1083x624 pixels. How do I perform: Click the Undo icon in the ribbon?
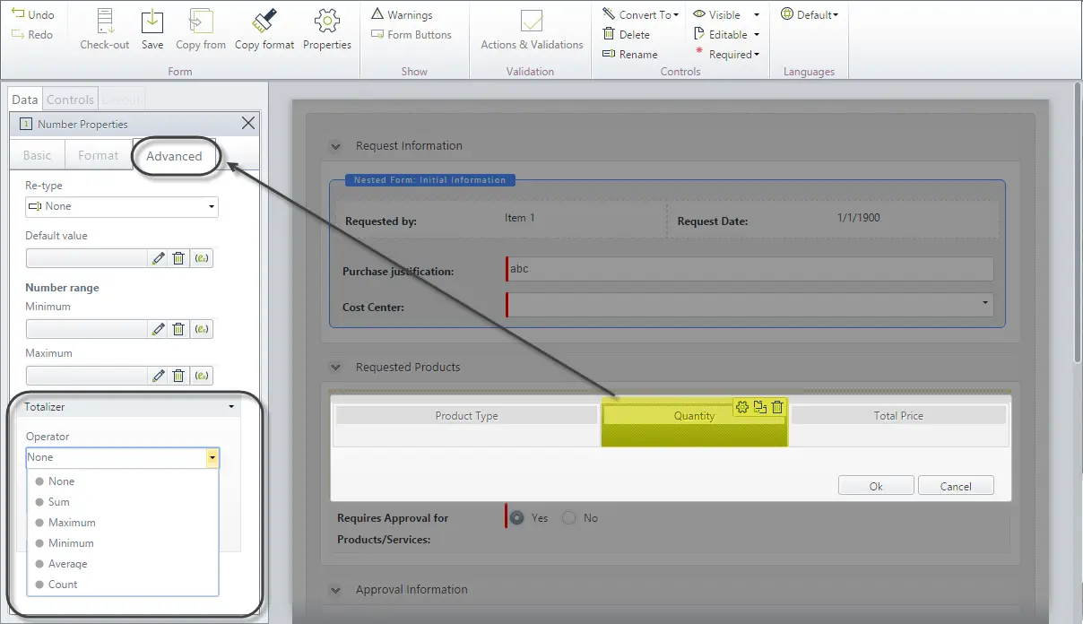point(18,14)
